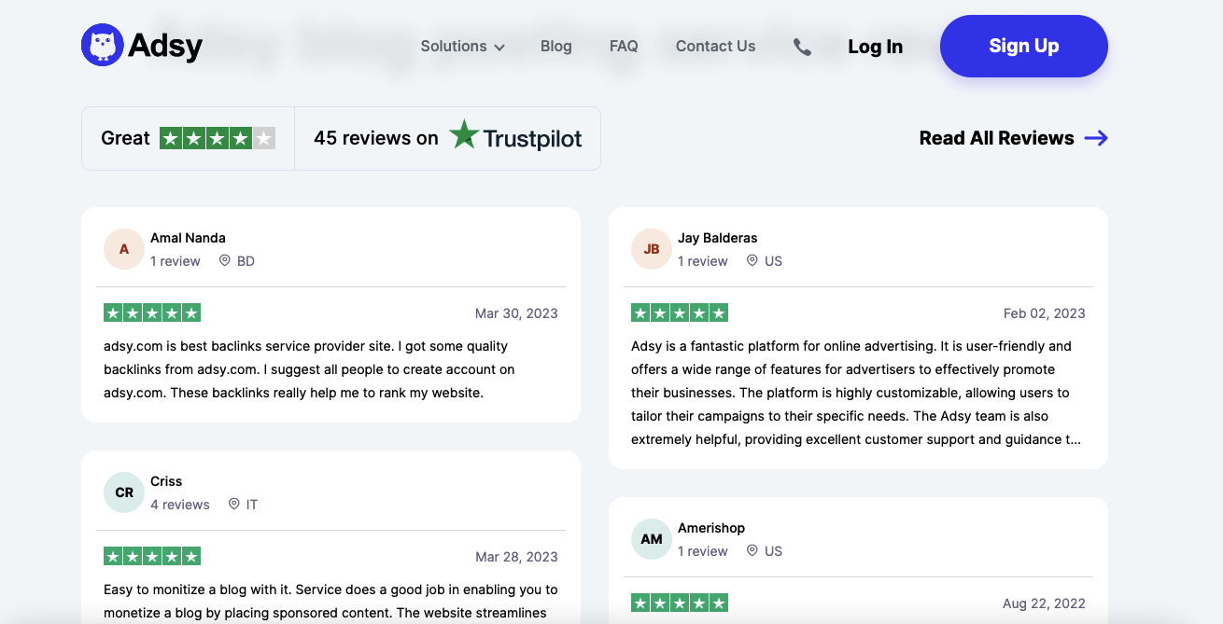This screenshot has height=624, width=1223.
Task: Open the Blog page
Action: pyautogui.click(x=556, y=46)
